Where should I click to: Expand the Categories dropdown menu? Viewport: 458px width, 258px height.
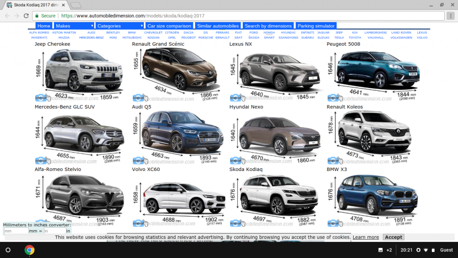(120, 26)
